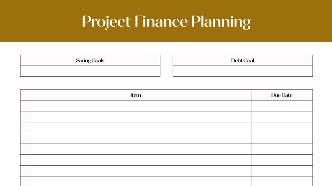Screen dimensions: 332x186
Task: Select the Item column header
Action: [135, 95]
